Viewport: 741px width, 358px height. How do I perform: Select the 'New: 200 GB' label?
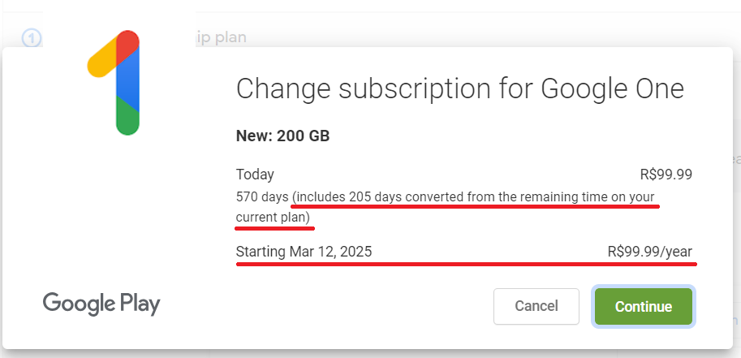282,136
